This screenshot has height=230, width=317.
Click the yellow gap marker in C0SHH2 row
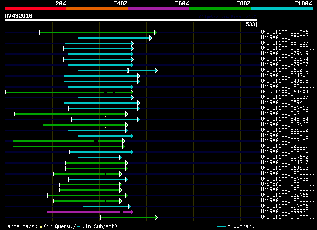coord(106,116)
